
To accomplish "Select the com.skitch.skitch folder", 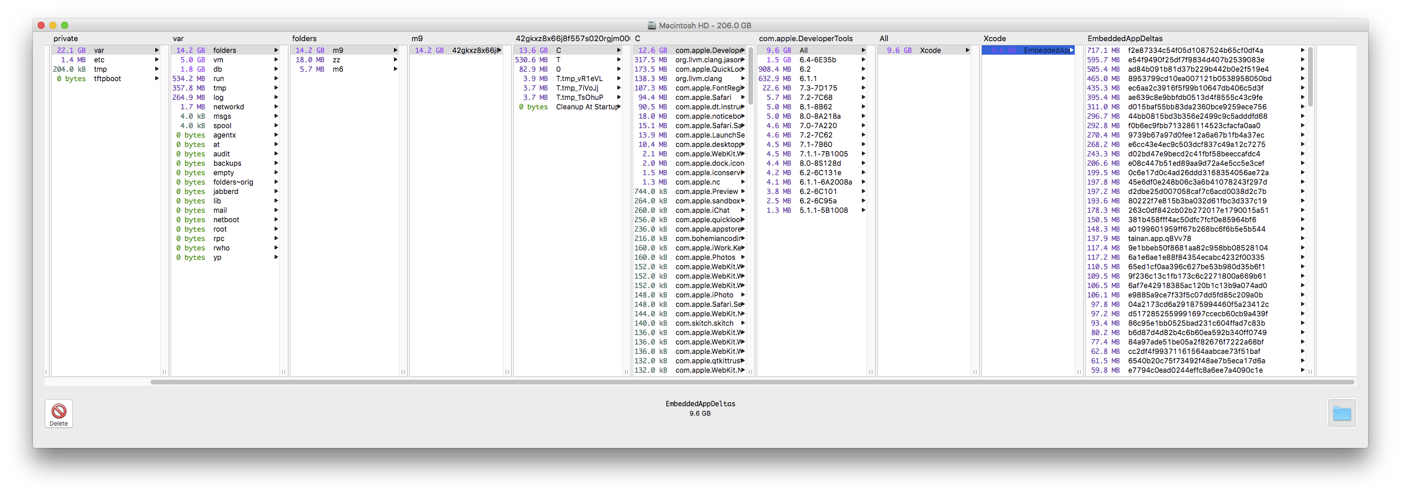I will (704, 323).
